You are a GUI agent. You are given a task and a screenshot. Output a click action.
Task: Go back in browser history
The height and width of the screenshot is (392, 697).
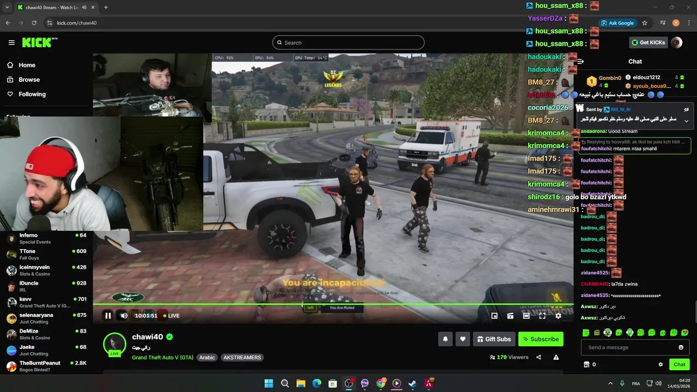click(8, 23)
